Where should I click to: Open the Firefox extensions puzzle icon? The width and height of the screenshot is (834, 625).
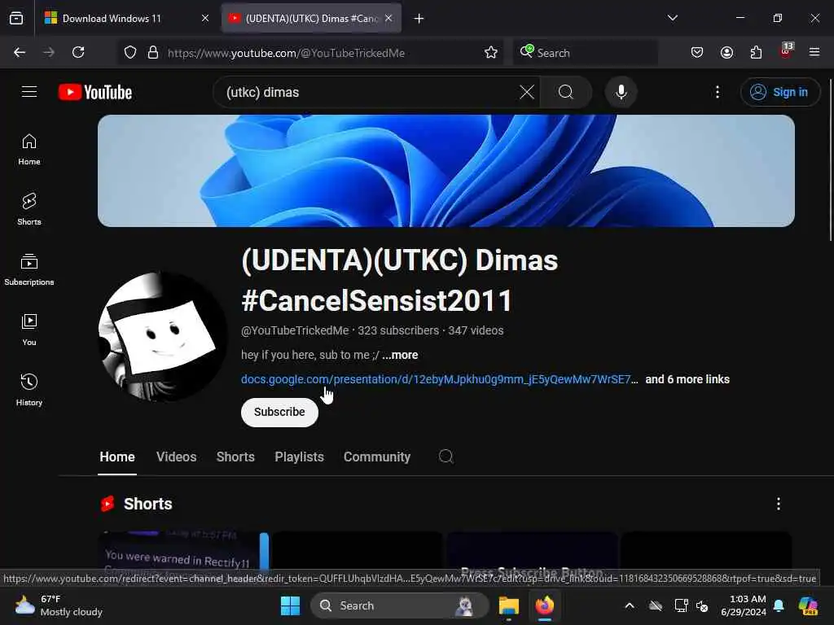point(756,52)
